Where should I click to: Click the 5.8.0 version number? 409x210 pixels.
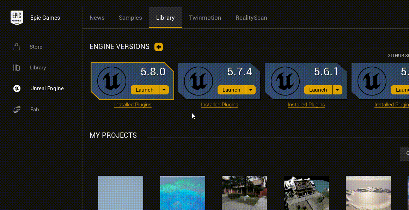coord(153,72)
